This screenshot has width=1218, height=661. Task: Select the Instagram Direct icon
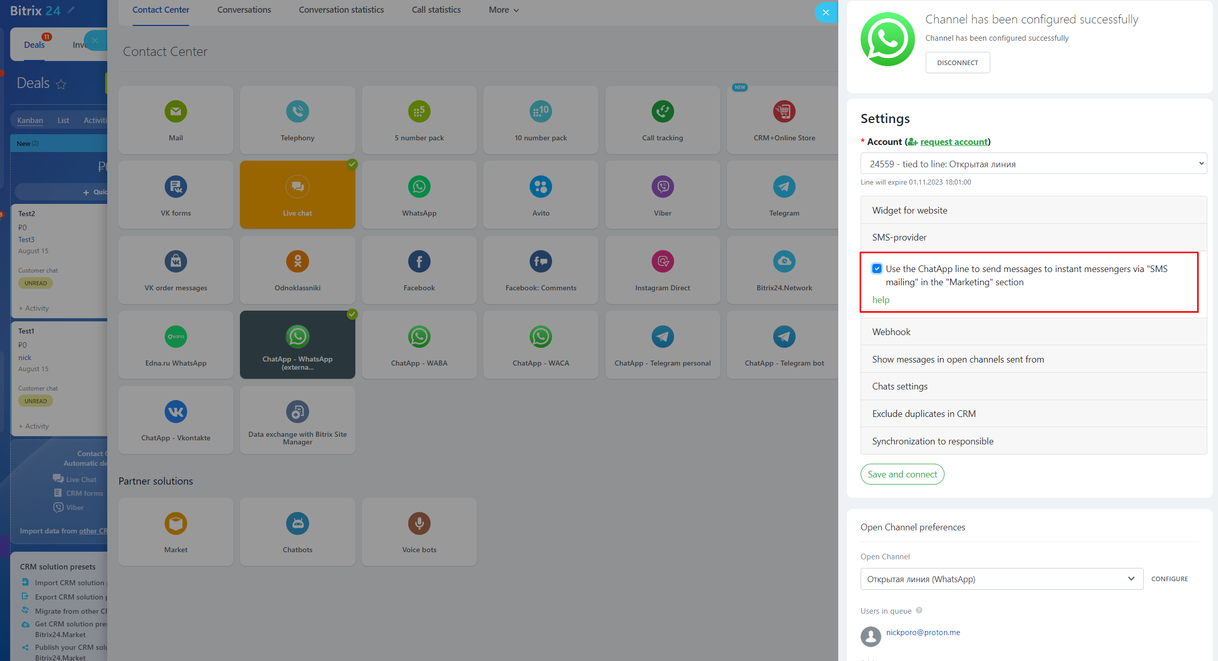(662, 261)
